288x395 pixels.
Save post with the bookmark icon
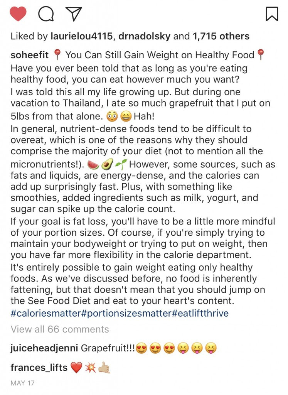coord(272,14)
